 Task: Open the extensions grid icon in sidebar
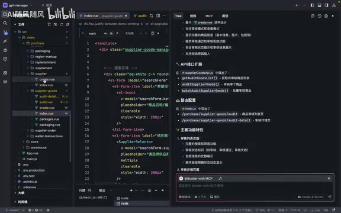pos(5,73)
